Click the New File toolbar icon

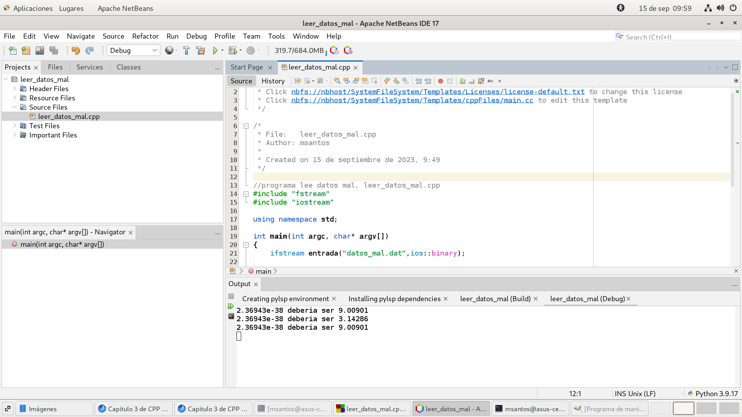click(12, 51)
